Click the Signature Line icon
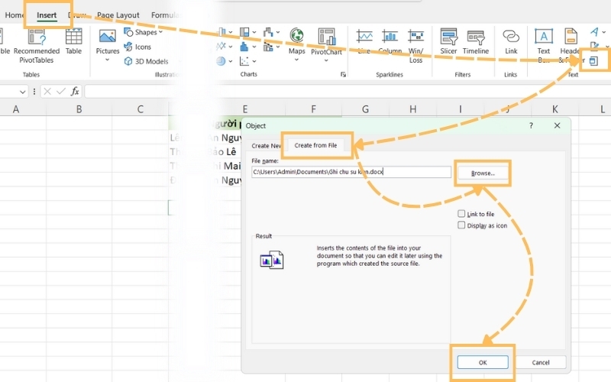This screenshot has width=611, height=382. (594, 47)
